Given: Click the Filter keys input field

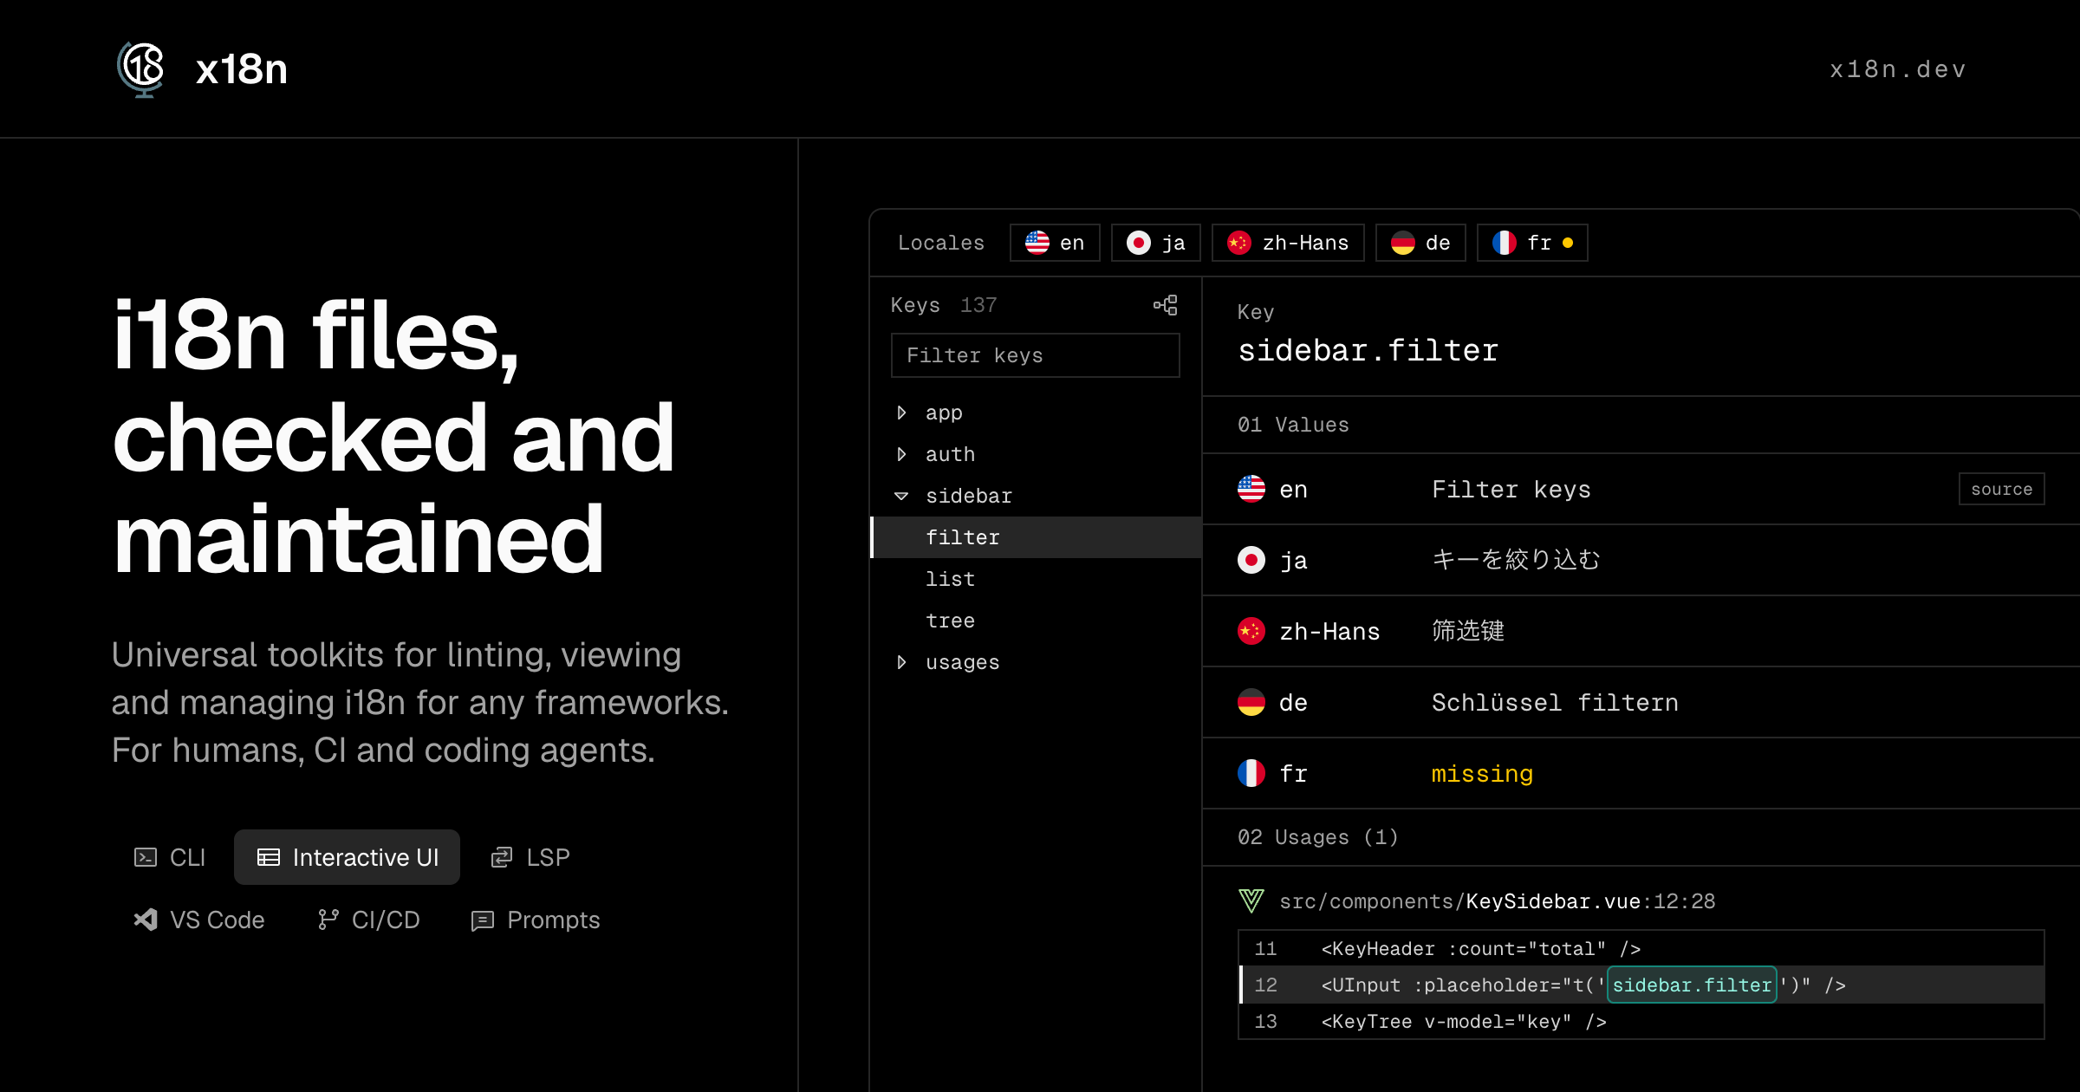Looking at the screenshot, I should [x=1035, y=355].
